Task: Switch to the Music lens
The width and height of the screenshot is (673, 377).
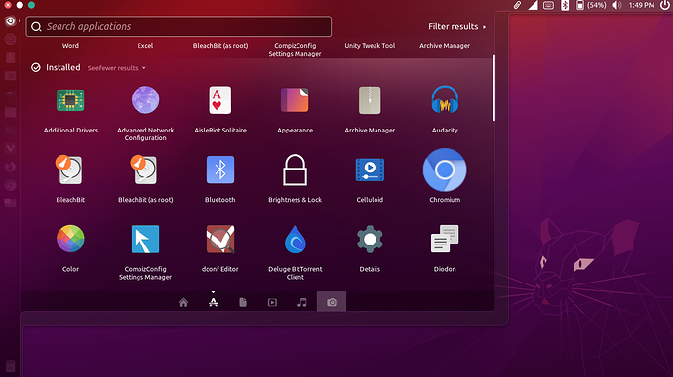Action: [302, 302]
